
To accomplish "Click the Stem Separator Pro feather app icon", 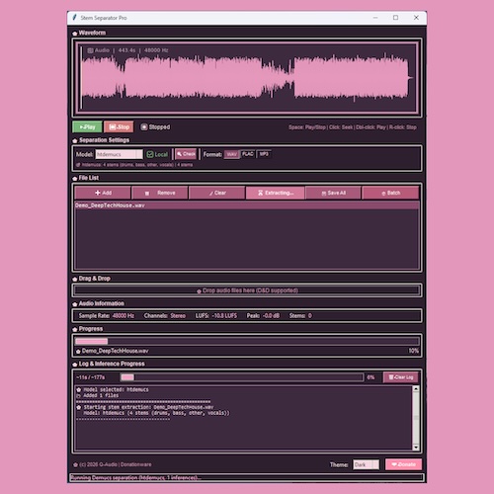I will pos(74,17).
